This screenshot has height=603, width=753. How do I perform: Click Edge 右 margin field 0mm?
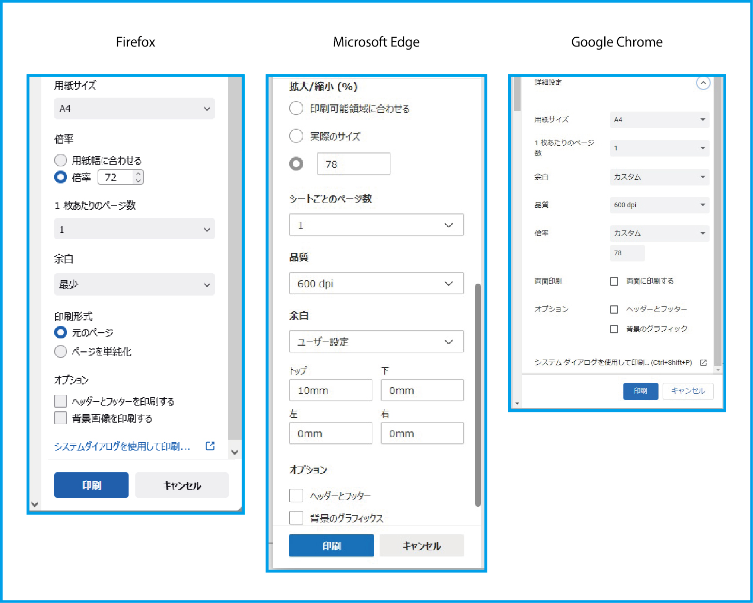pos(422,433)
